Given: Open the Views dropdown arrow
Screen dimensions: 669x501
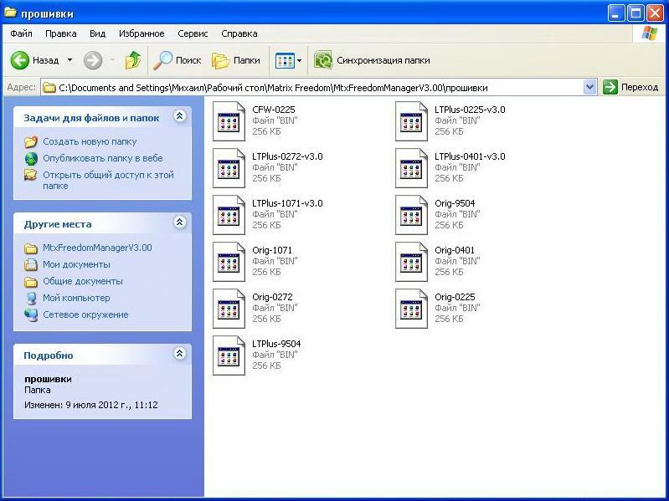Looking at the screenshot, I should tap(300, 61).
